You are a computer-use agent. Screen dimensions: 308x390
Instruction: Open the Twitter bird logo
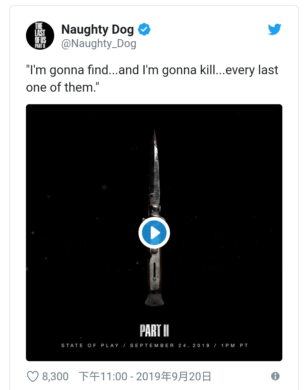[x=275, y=29]
